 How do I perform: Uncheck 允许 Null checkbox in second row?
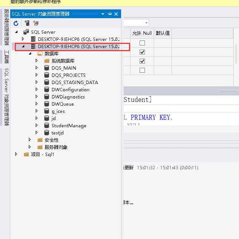pyautogui.click(x=142, y=52)
